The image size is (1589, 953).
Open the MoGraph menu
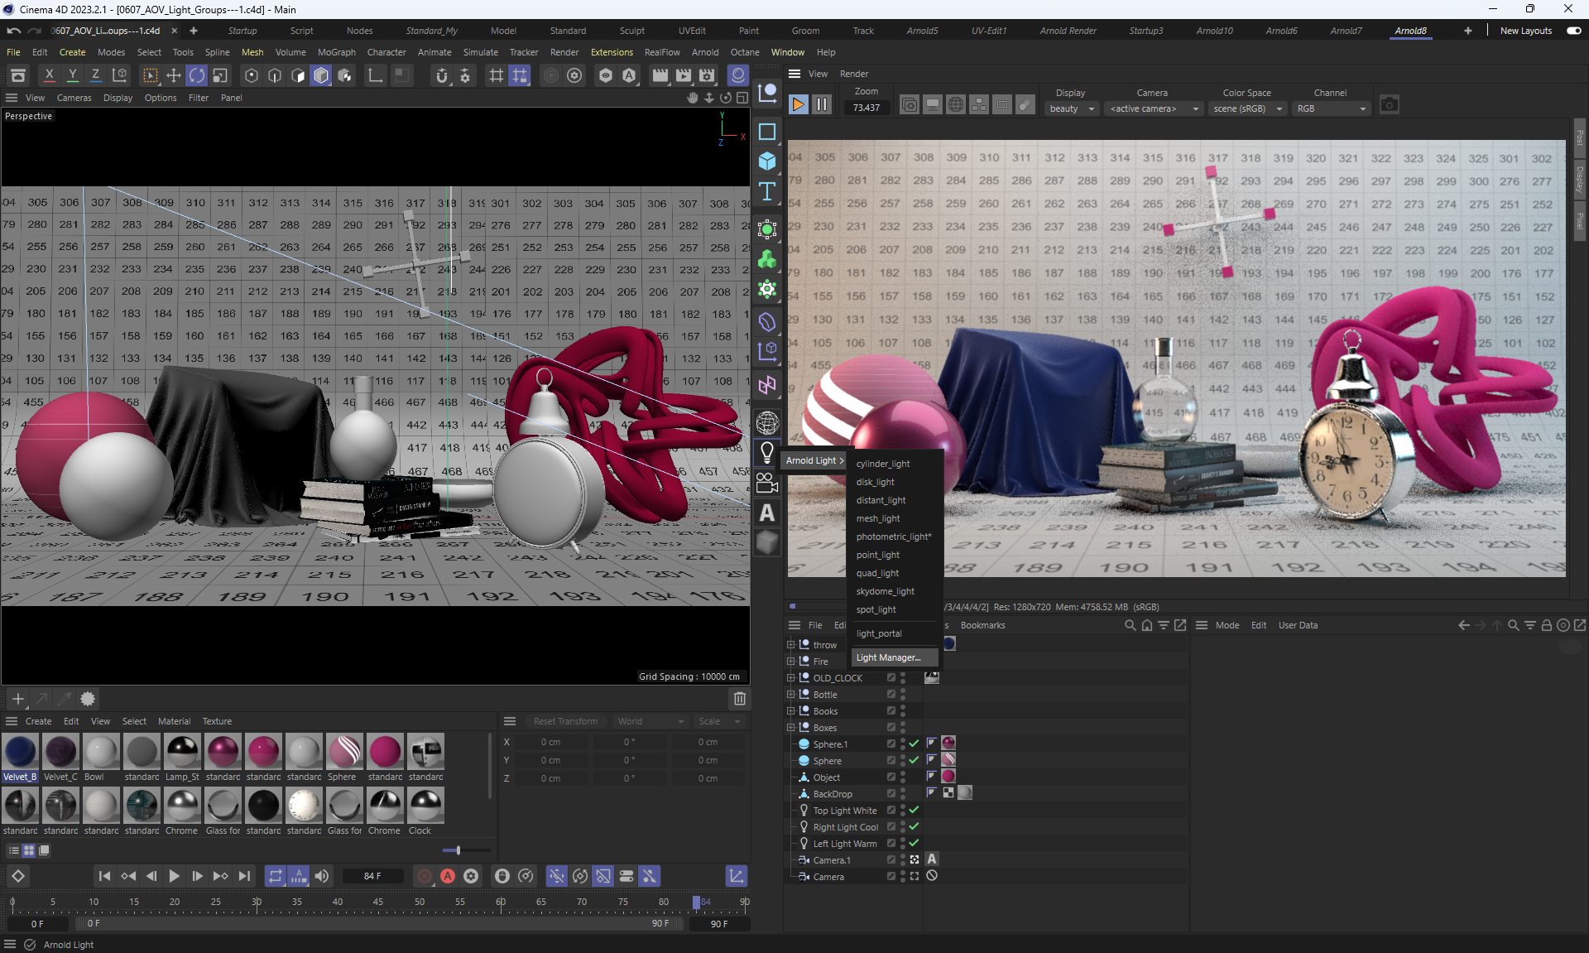[336, 52]
